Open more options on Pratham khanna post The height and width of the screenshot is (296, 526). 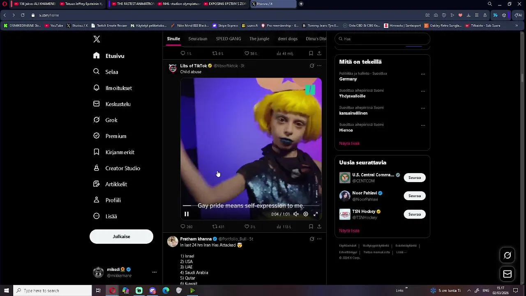coord(319,239)
